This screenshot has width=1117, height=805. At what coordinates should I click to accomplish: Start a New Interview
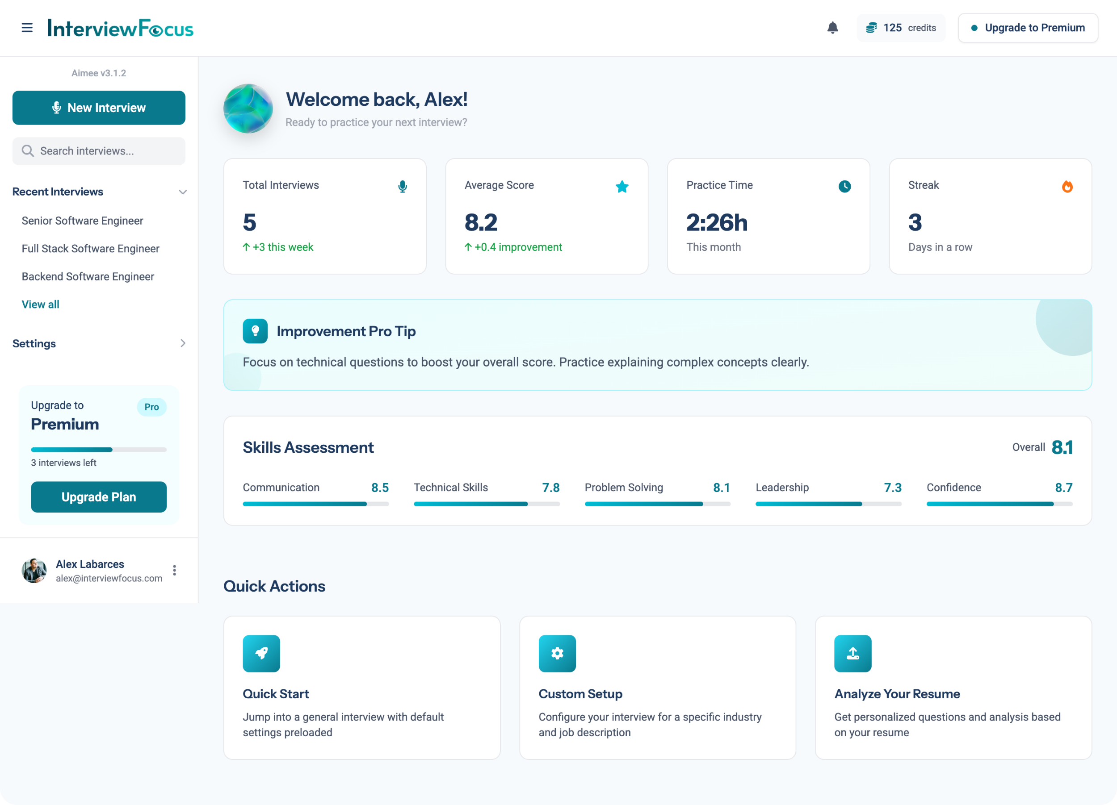point(99,108)
